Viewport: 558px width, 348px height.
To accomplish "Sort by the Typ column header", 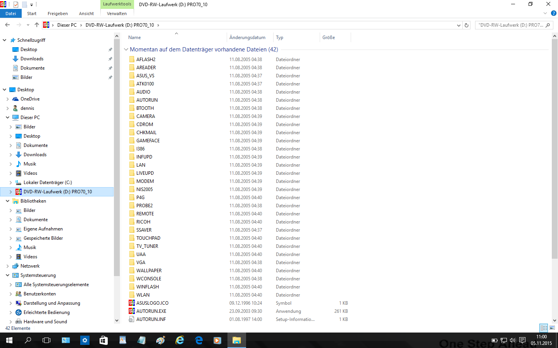I will click(x=297, y=38).
